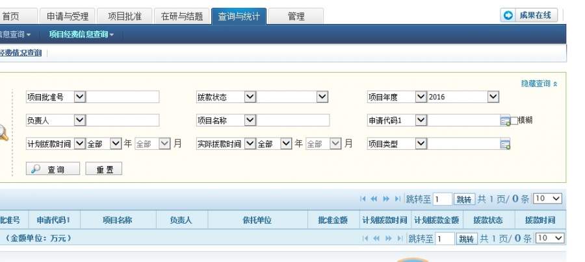Click 跳转 button in upper pager
Screen dimensions: 585x262
(x=464, y=199)
